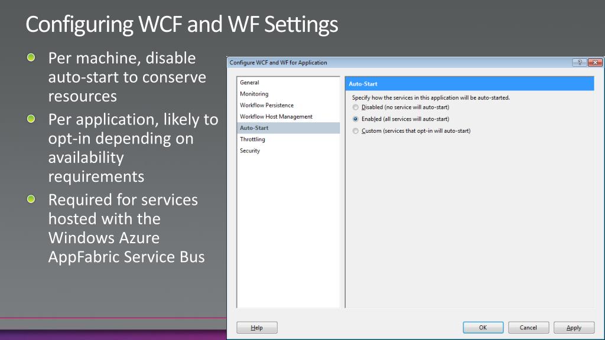This screenshot has height=340, width=605.
Task: Click the first bullet about disabling auto-start
Action: [x=126, y=77]
